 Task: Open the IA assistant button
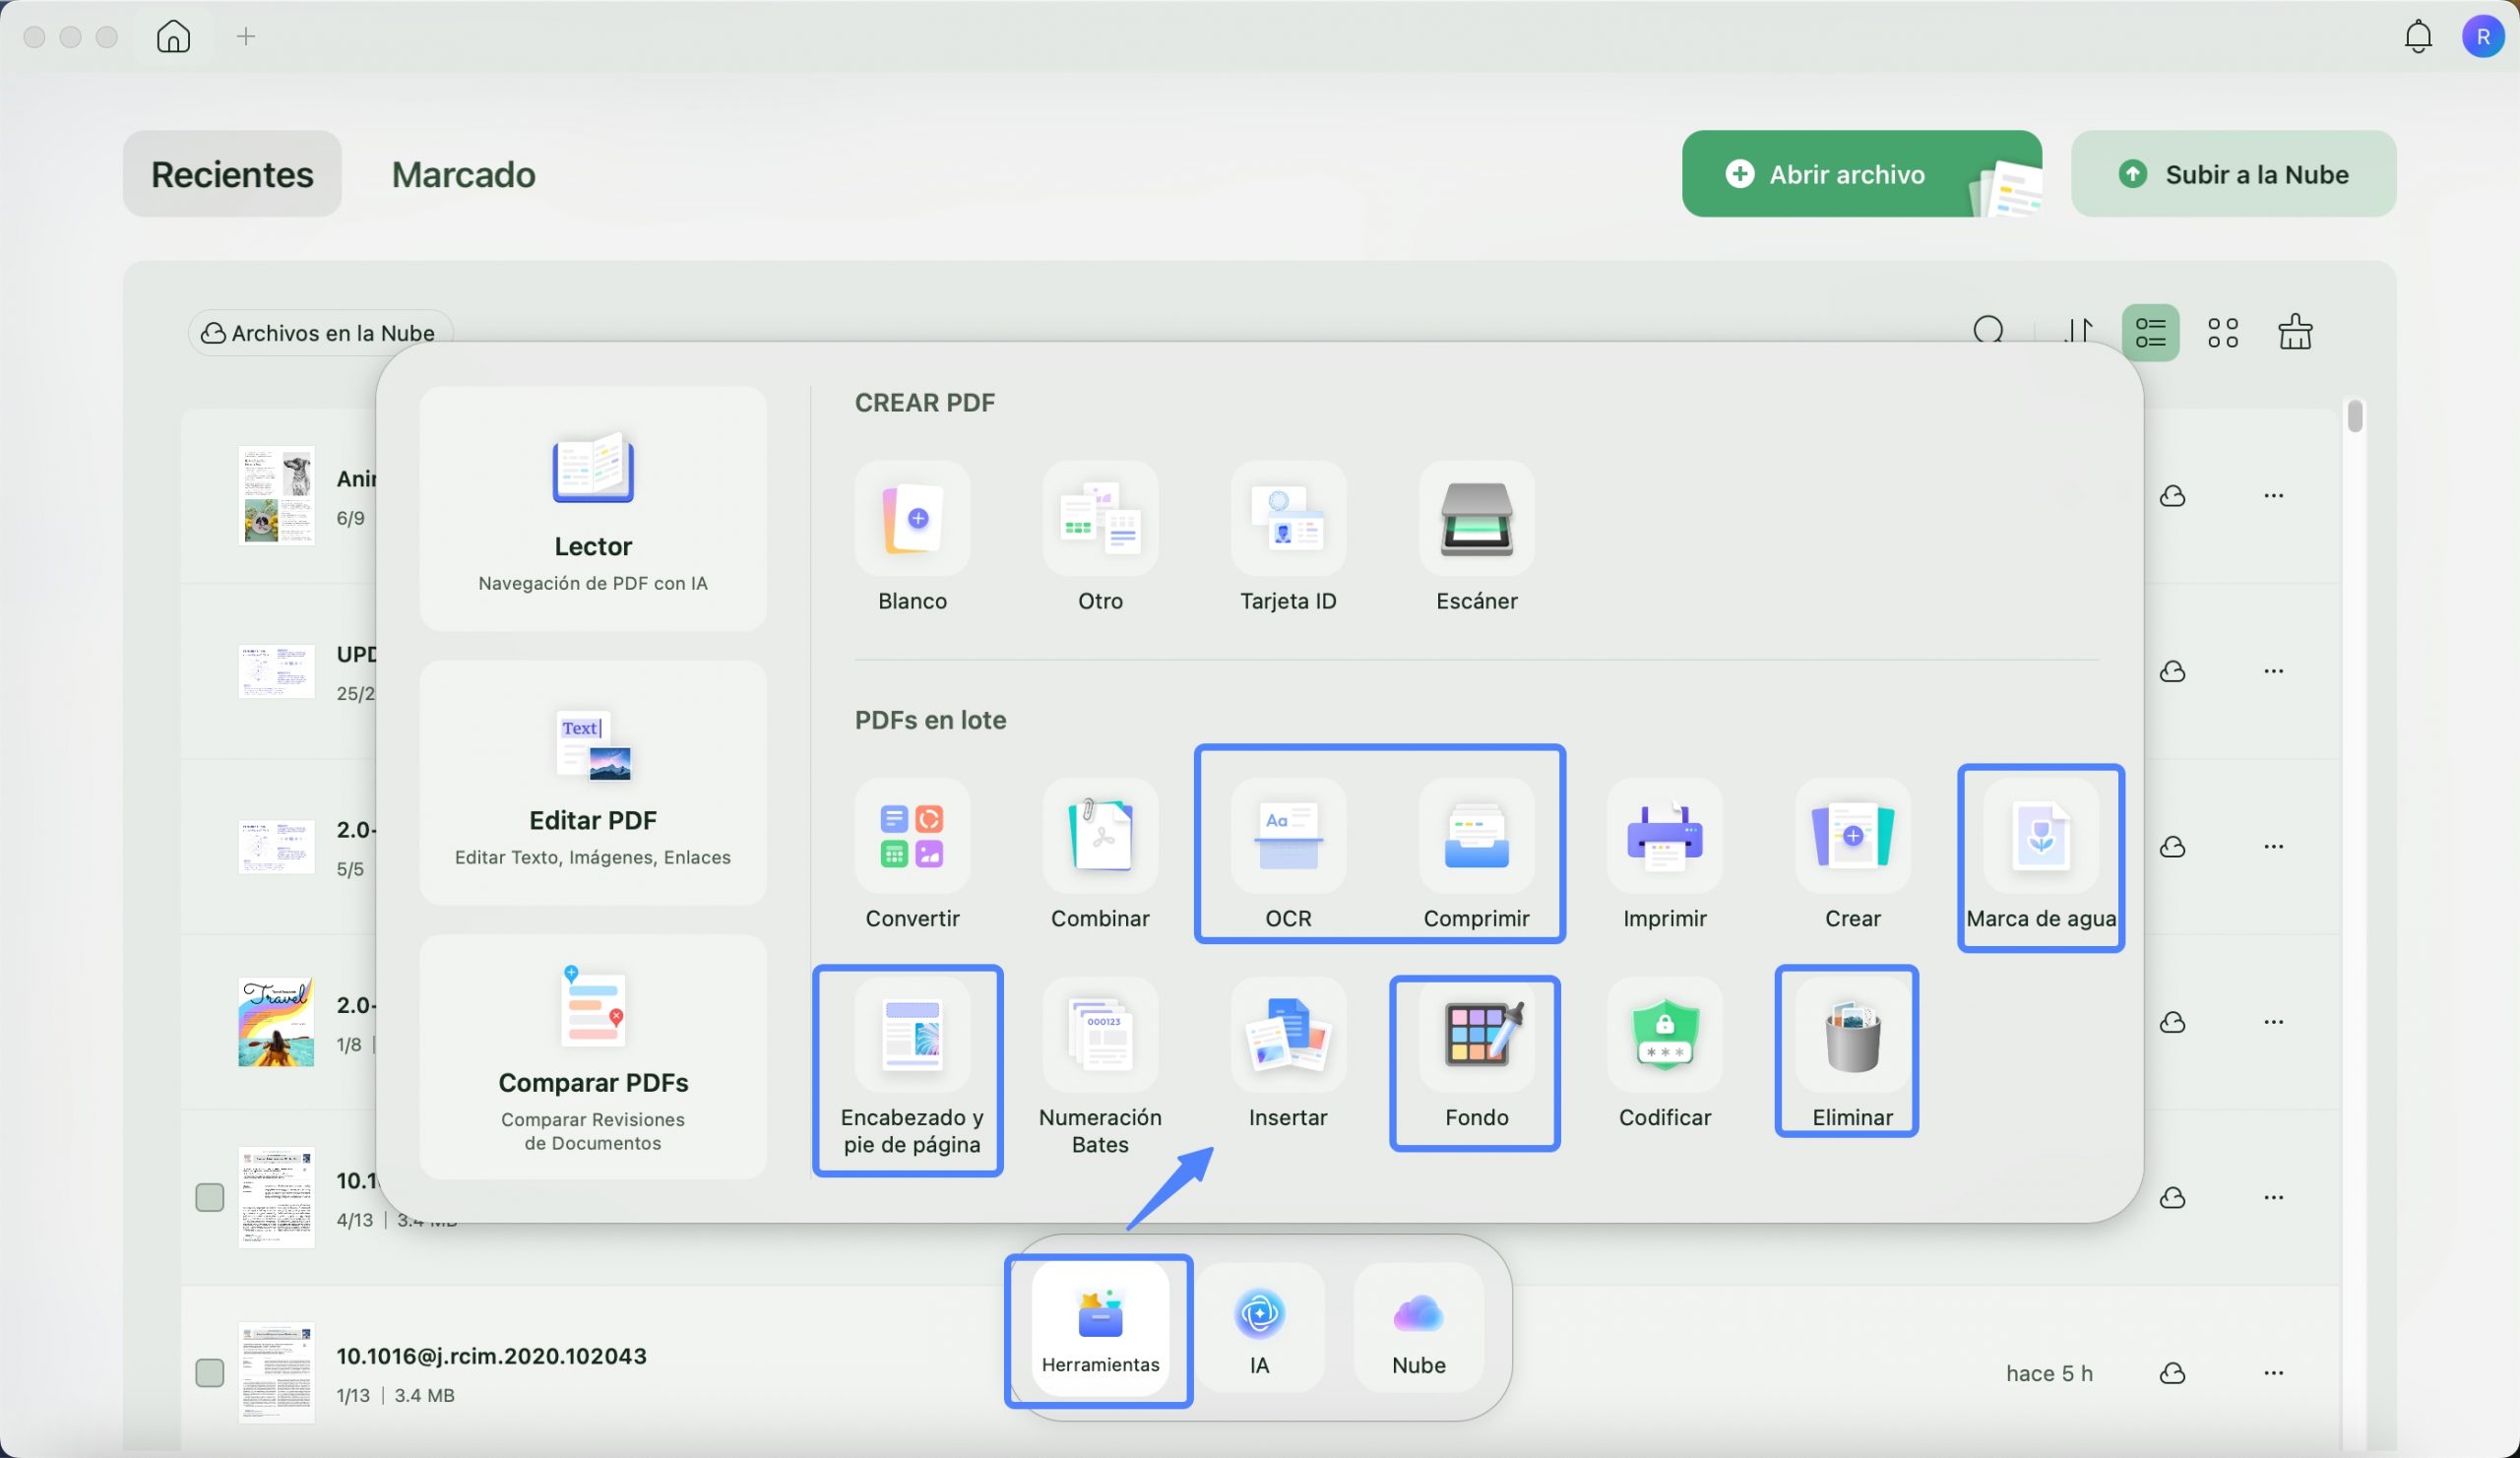click(1259, 1328)
